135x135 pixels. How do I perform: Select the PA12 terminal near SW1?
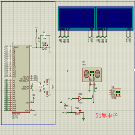click(66, 113)
